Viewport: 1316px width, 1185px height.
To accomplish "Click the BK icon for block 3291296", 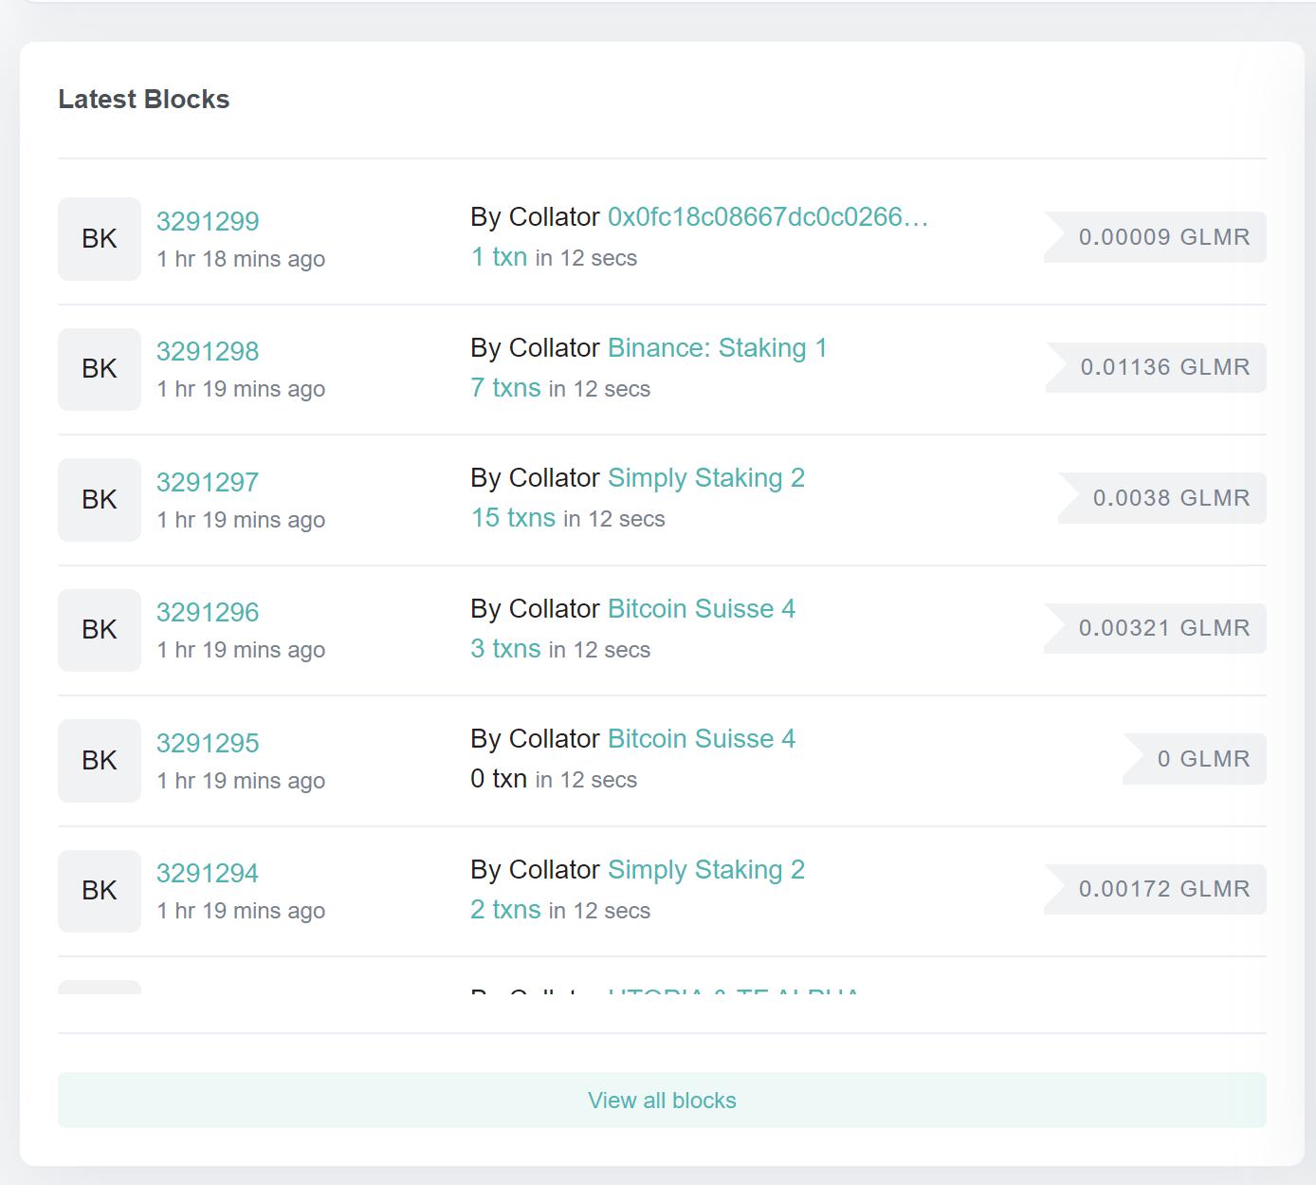I will 99,630.
